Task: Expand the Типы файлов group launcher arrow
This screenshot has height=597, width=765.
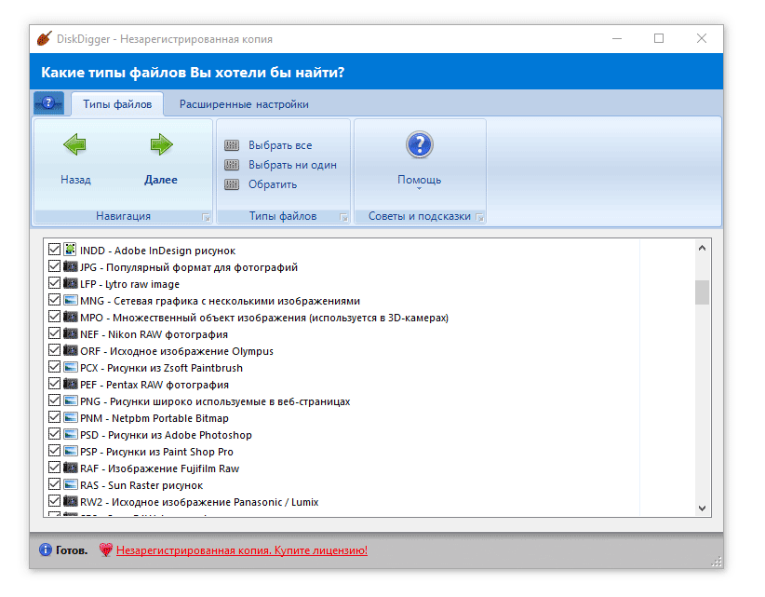Action: pyautogui.click(x=343, y=217)
